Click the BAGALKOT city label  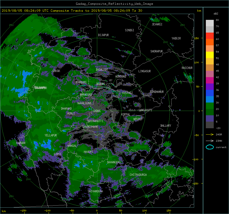click(x=102, y=70)
